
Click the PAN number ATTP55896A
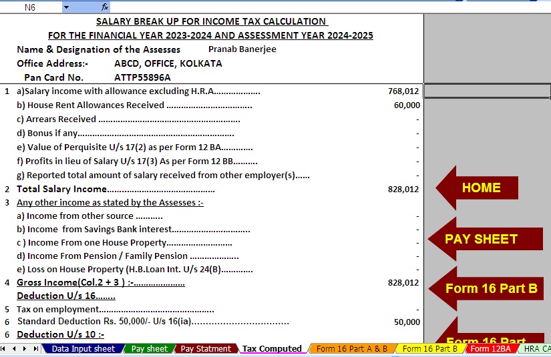(x=142, y=77)
